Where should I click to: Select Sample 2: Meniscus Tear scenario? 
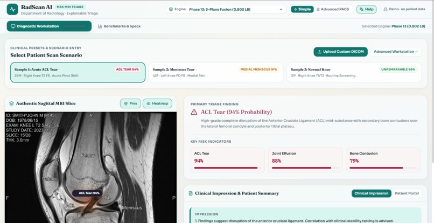point(215,72)
